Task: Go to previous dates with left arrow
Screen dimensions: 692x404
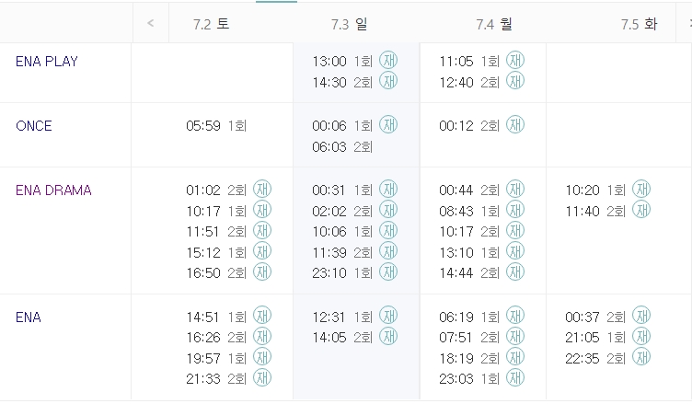Action: pos(151,23)
